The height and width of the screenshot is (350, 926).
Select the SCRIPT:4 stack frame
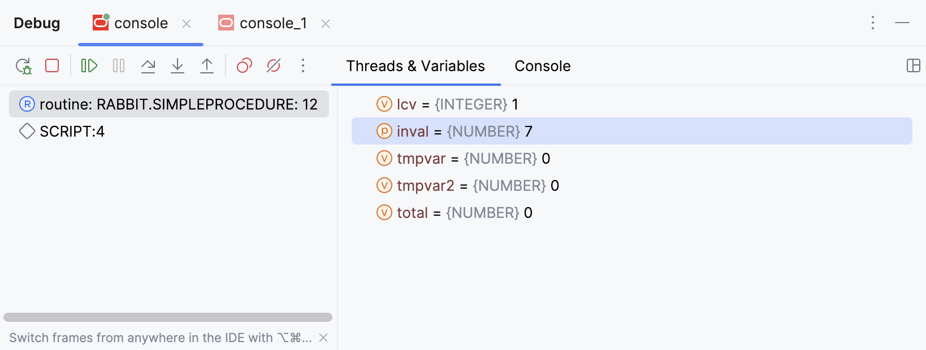pos(71,131)
